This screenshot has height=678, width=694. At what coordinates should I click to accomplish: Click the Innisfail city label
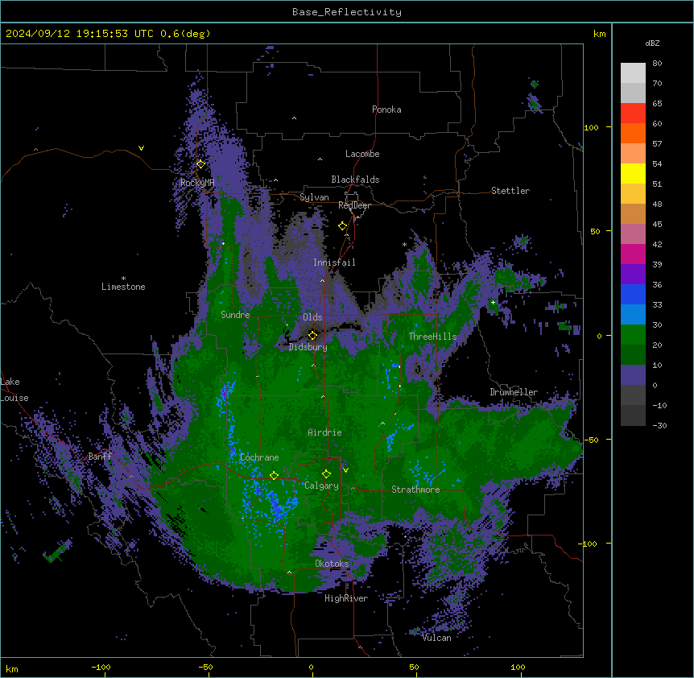point(334,263)
